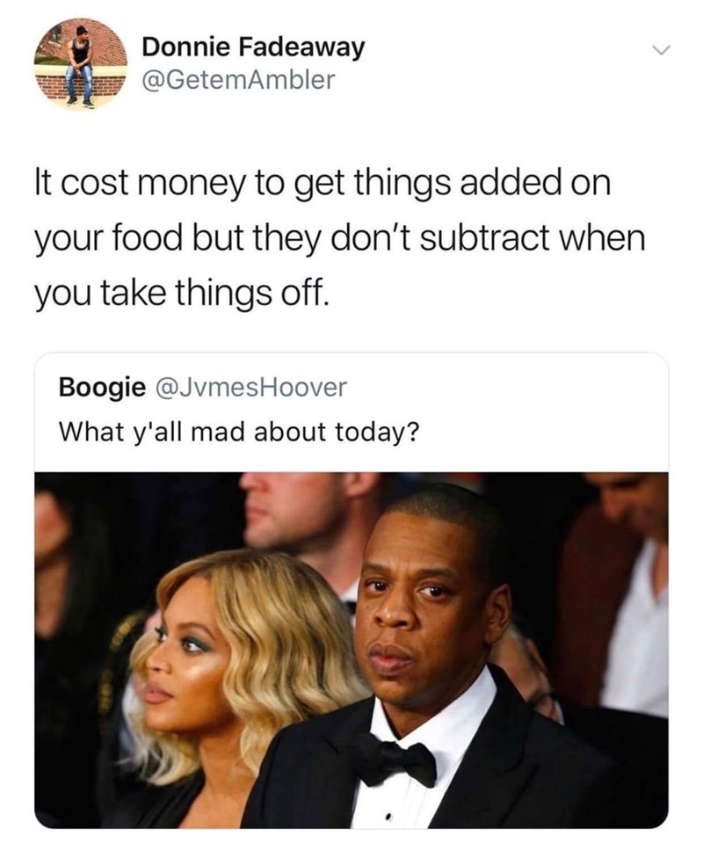Click the word 'today?' in quoted tweet
This screenshot has width=703, height=844.
[x=375, y=433]
